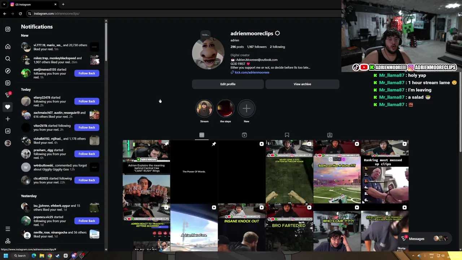
Task: Open w4nbuttowski_ comment notification
Action: click(x=60, y=168)
